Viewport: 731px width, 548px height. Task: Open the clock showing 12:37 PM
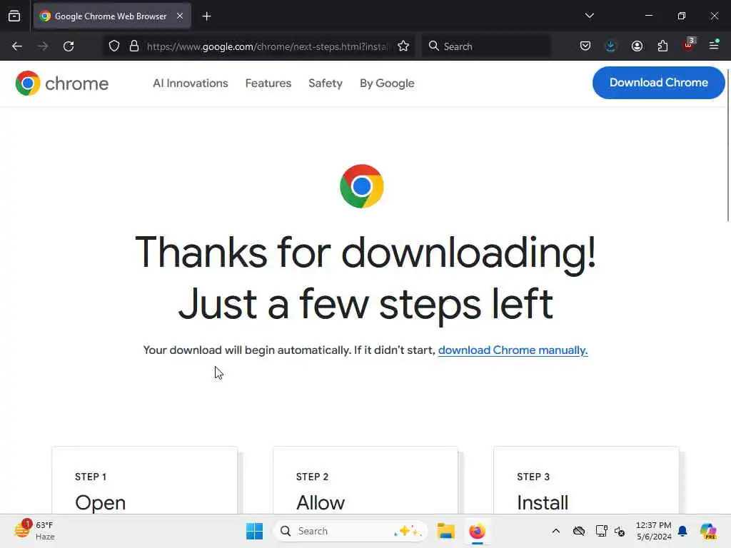tap(654, 531)
